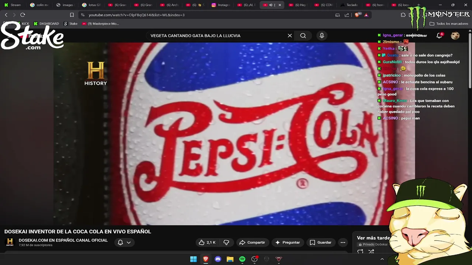Click the video title text
This screenshot has width=472, height=265.
pos(78,232)
